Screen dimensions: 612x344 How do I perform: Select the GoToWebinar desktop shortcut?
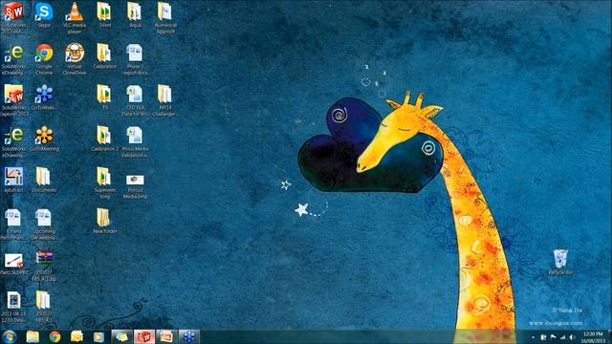(x=44, y=97)
